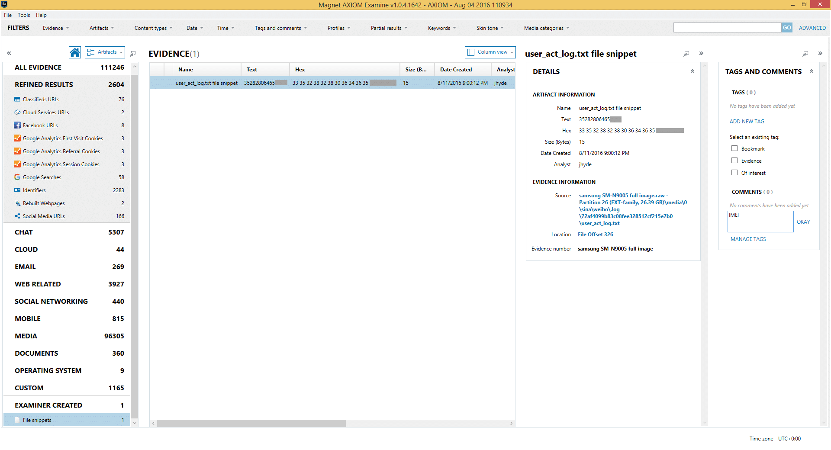
Task: Pin the navigation pane next to Artifacts
Action: (x=133, y=54)
